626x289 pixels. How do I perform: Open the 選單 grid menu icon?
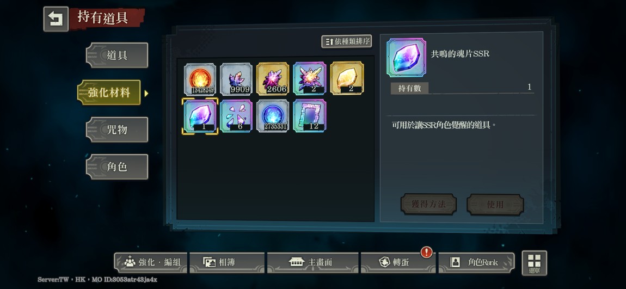534,263
